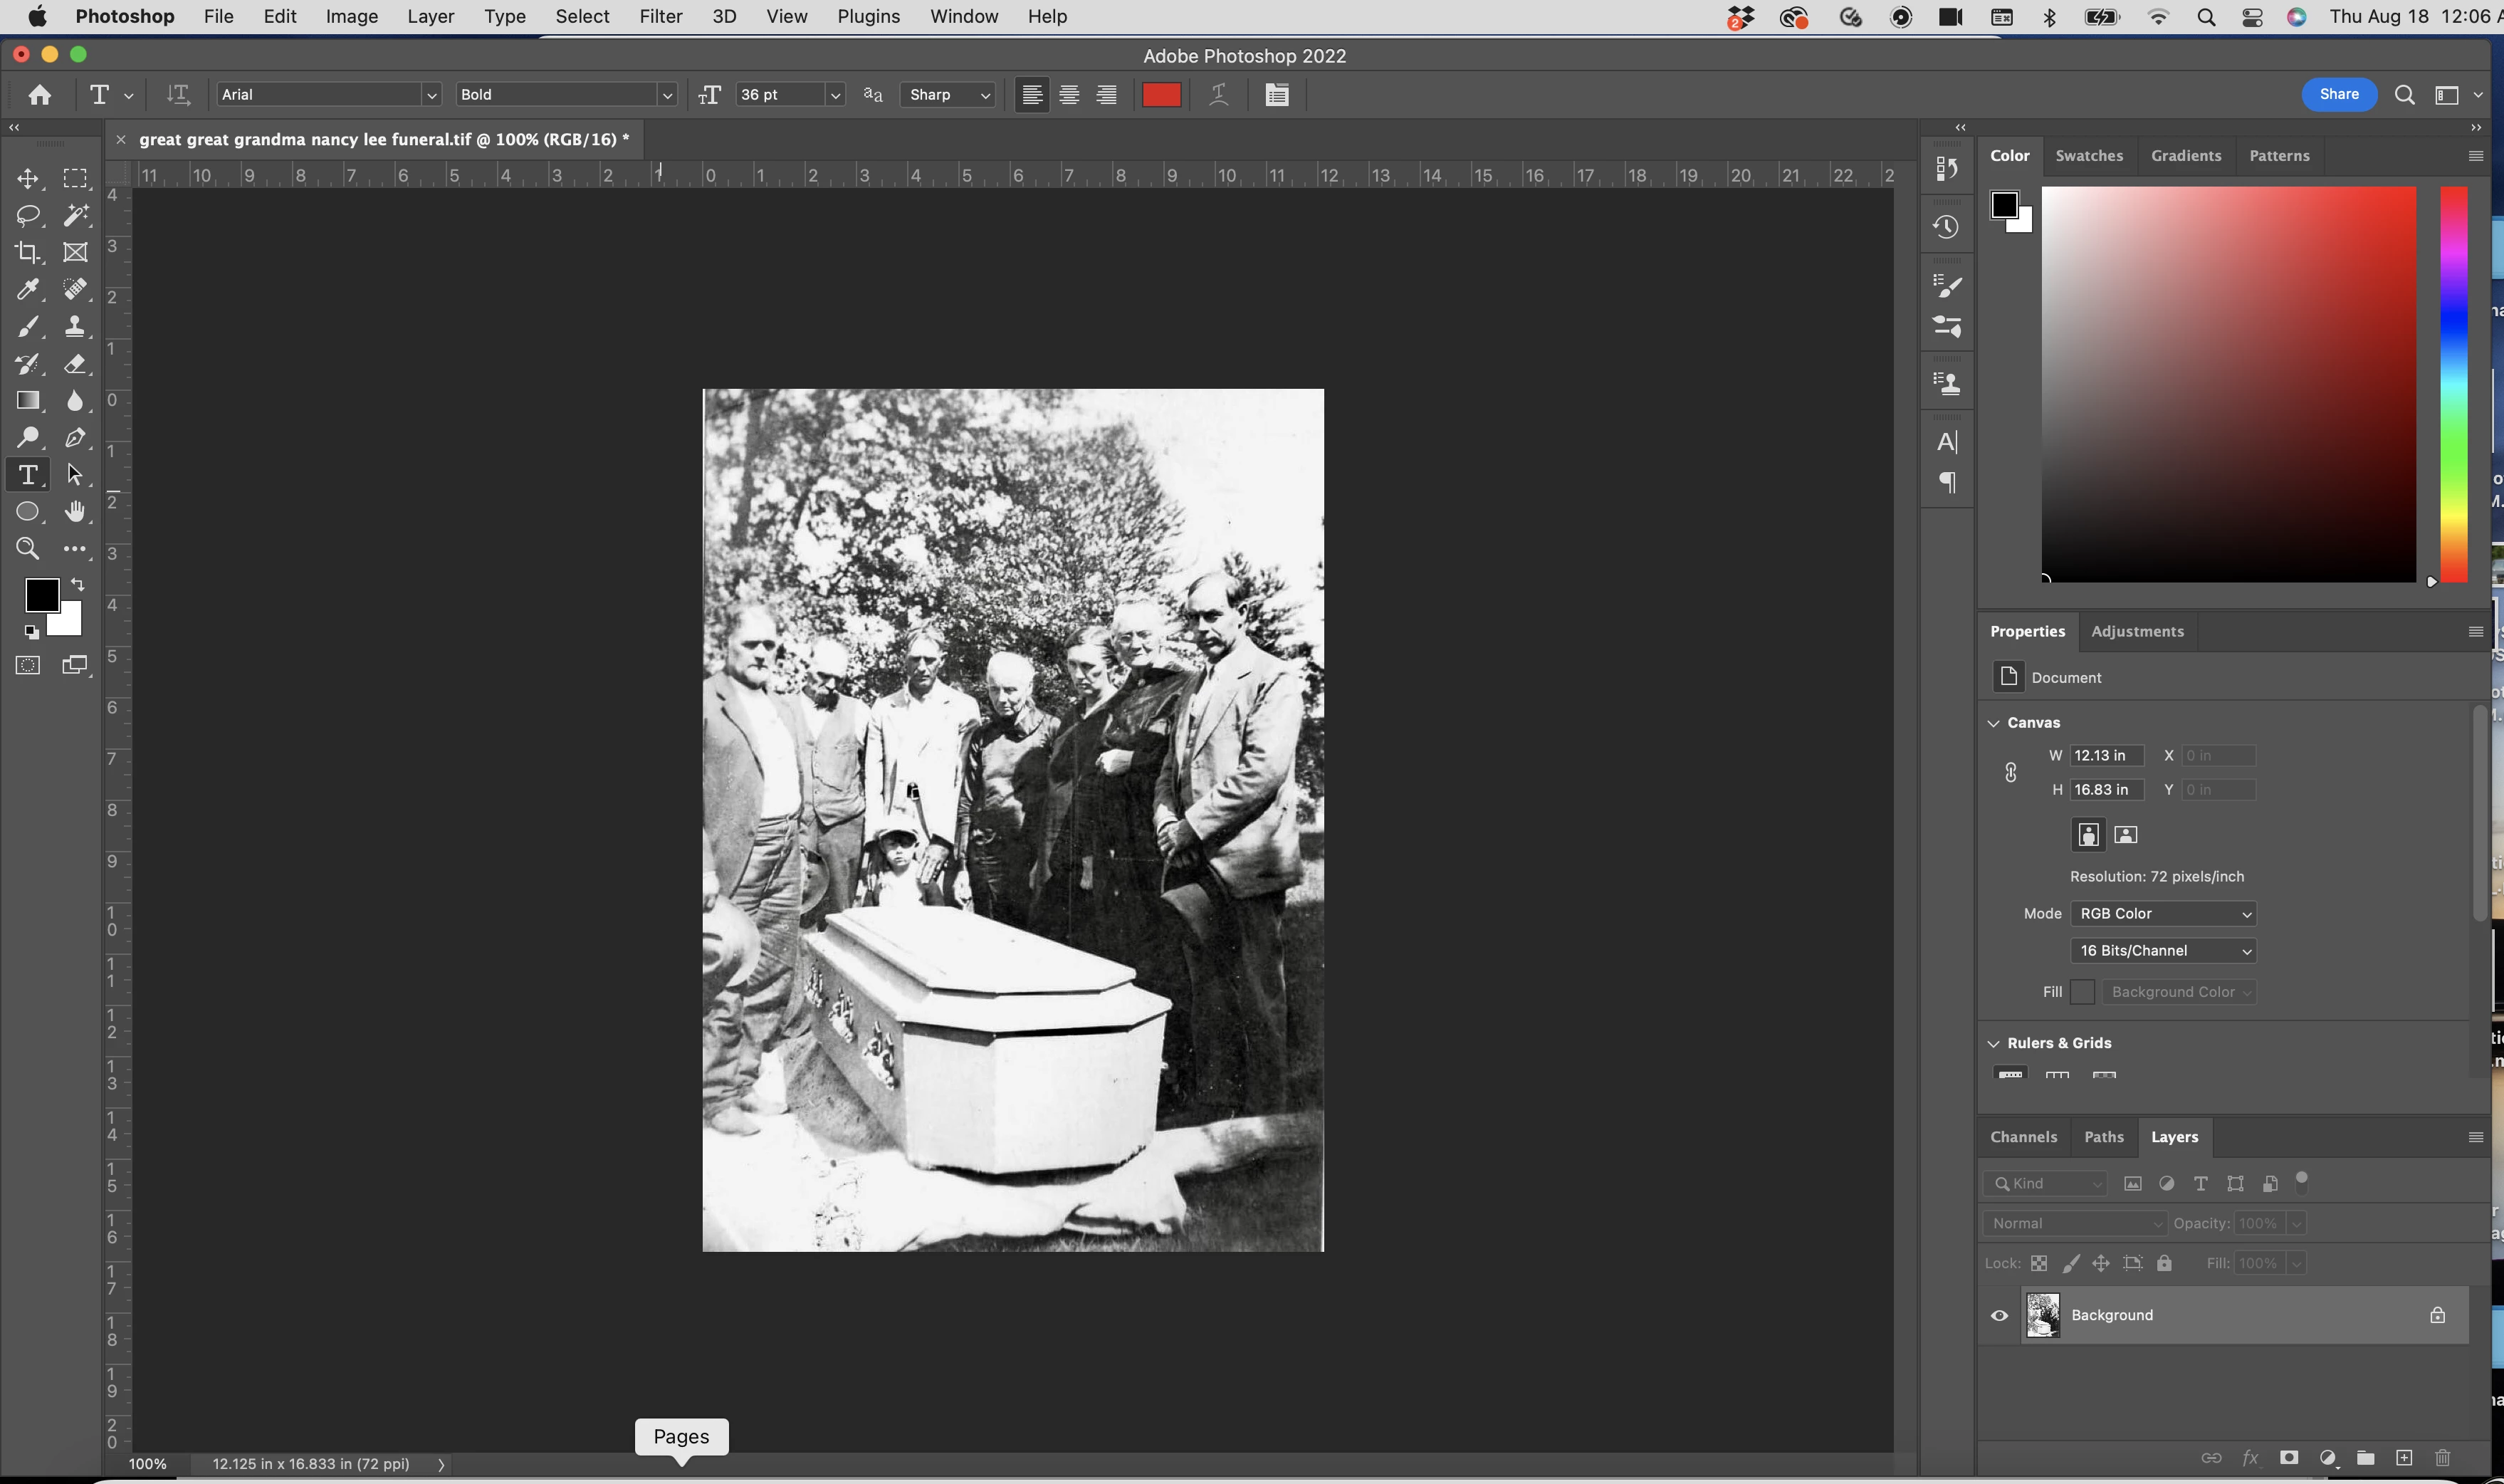
Task: Click the canvas width input field
Action: coord(2105,756)
